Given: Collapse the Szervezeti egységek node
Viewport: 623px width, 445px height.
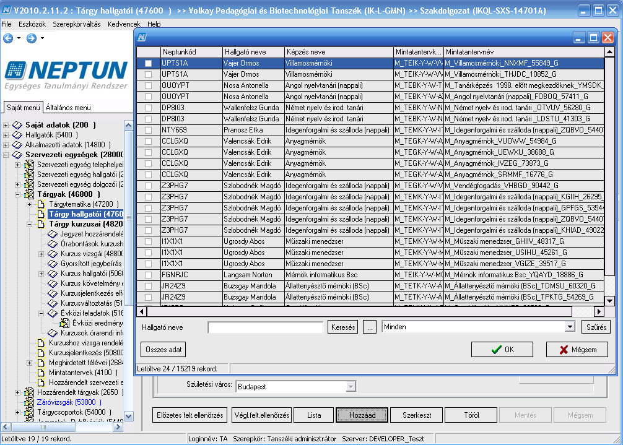Looking at the screenshot, I should coord(6,155).
